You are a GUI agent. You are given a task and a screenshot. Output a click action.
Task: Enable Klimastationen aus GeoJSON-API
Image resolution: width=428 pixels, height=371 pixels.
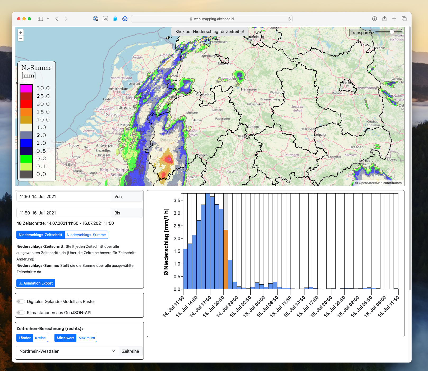(20, 312)
